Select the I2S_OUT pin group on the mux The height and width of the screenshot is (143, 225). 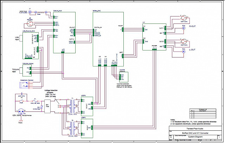[72, 32]
